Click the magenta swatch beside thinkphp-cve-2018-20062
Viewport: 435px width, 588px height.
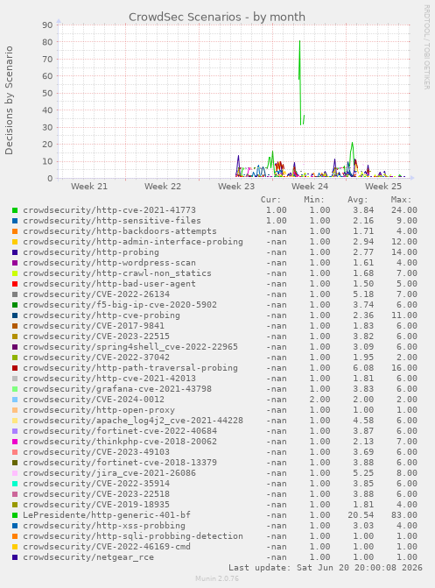point(15,442)
